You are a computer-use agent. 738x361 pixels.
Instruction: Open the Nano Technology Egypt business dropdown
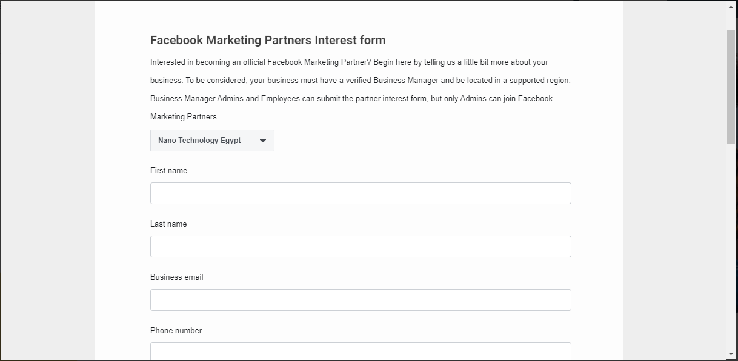pyautogui.click(x=212, y=141)
